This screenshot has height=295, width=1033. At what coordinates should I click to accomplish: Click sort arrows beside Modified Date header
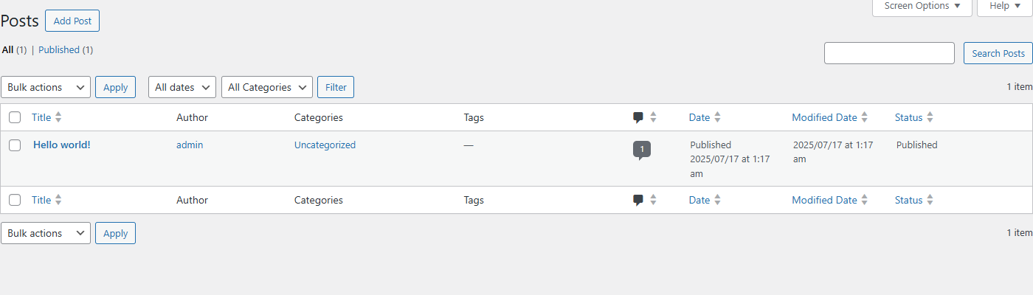[x=865, y=117]
